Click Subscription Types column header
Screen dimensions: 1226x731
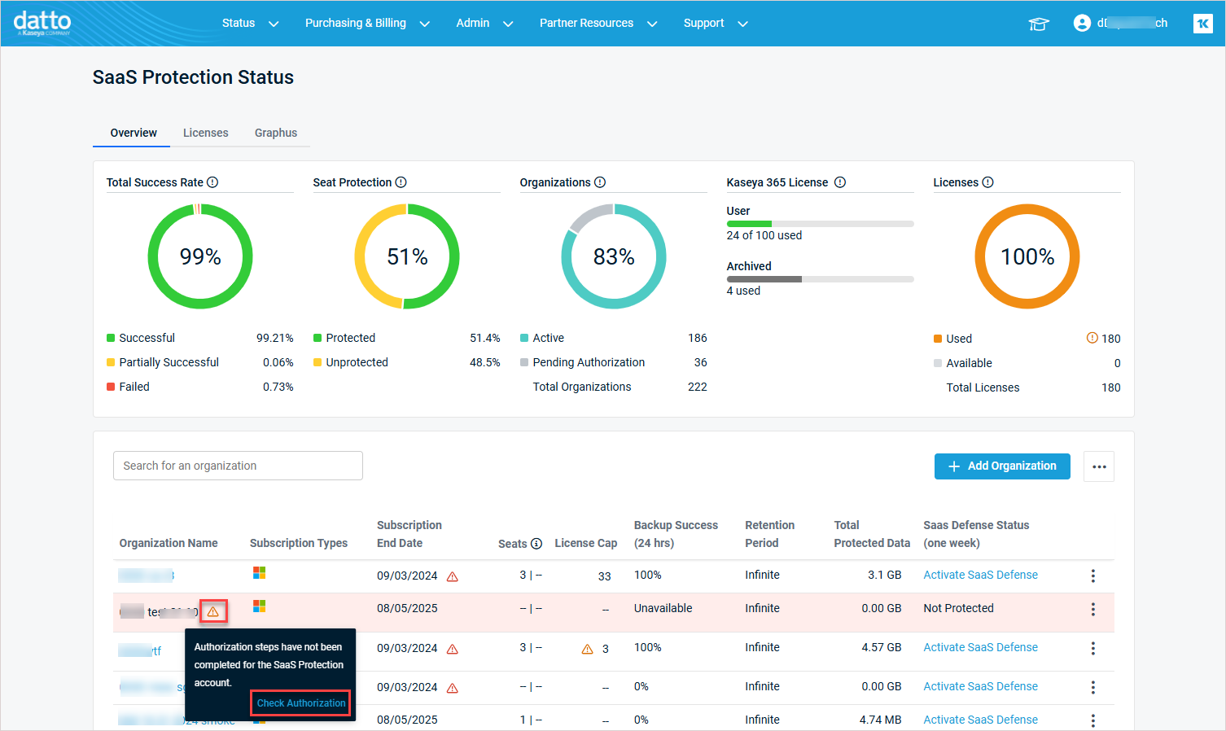tap(299, 543)
